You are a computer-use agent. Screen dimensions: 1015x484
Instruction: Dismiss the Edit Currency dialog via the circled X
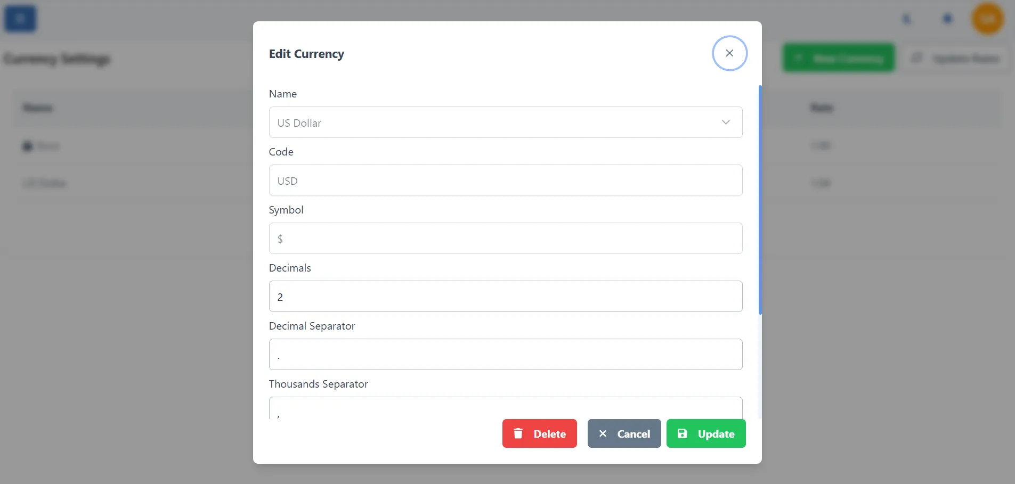(x=729, y=53)
